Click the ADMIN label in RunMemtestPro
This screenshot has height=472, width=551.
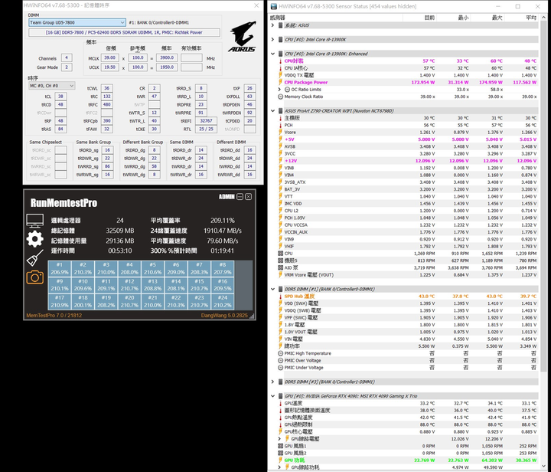pyautogui.click(x=227, y=197)
